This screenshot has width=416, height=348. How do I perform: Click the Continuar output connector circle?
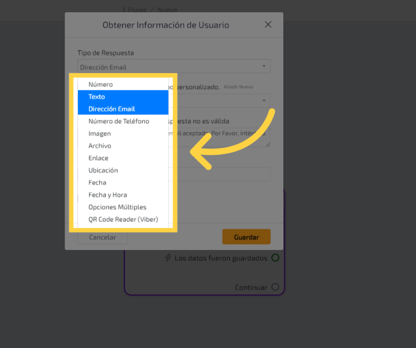(x=275, y=287)
